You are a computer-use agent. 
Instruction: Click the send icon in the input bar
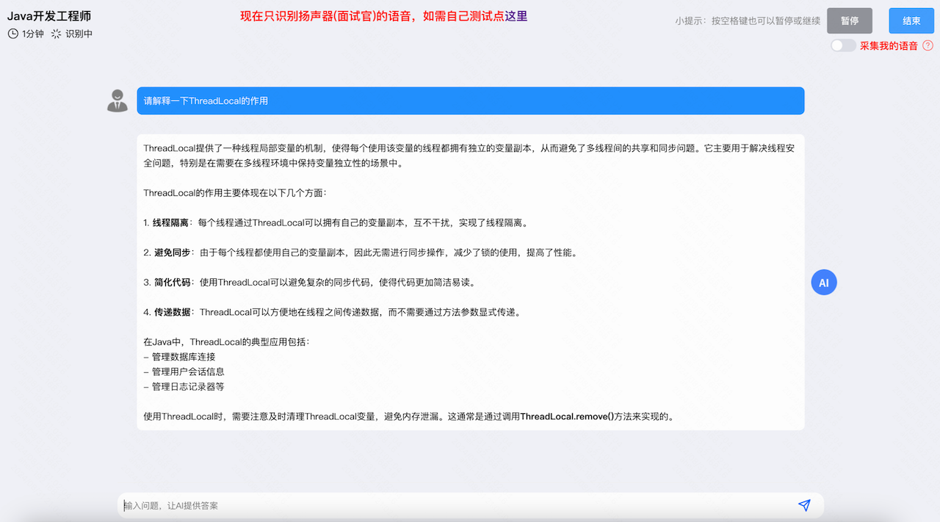[x=804, y=505]
